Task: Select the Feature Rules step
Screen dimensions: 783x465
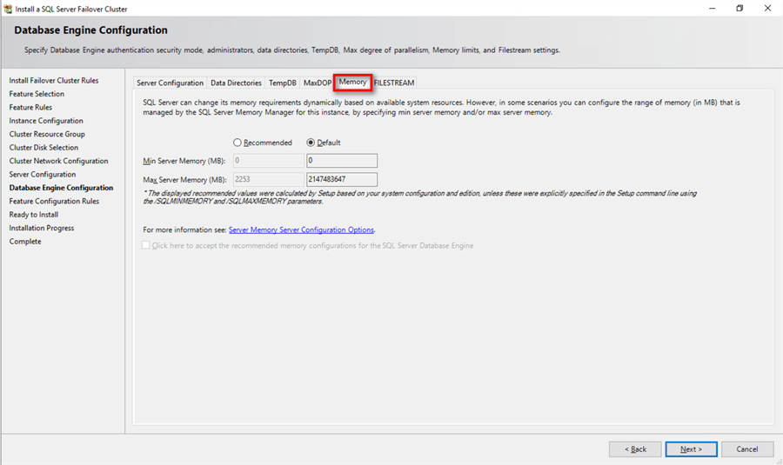Action: coord(30,107)
